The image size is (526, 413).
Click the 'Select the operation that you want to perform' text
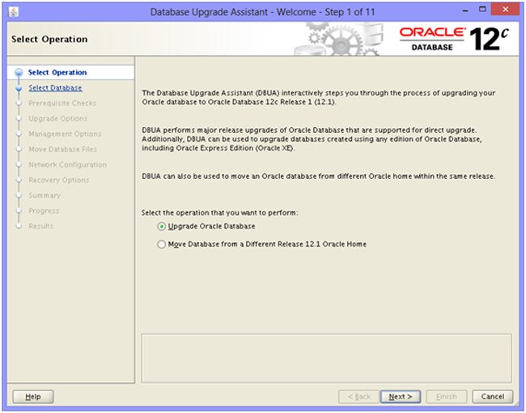(x=220, y=213)
